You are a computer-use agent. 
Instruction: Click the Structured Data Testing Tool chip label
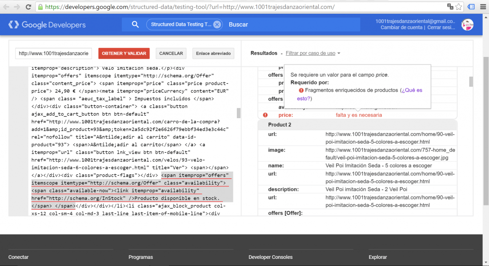(181, 24)
